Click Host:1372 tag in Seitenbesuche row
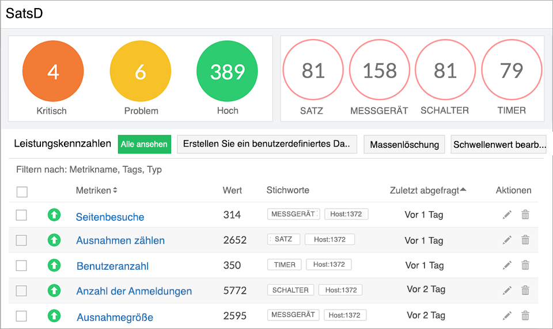The height and width of the screenshot is (329, 553). (x=346, y=214)
